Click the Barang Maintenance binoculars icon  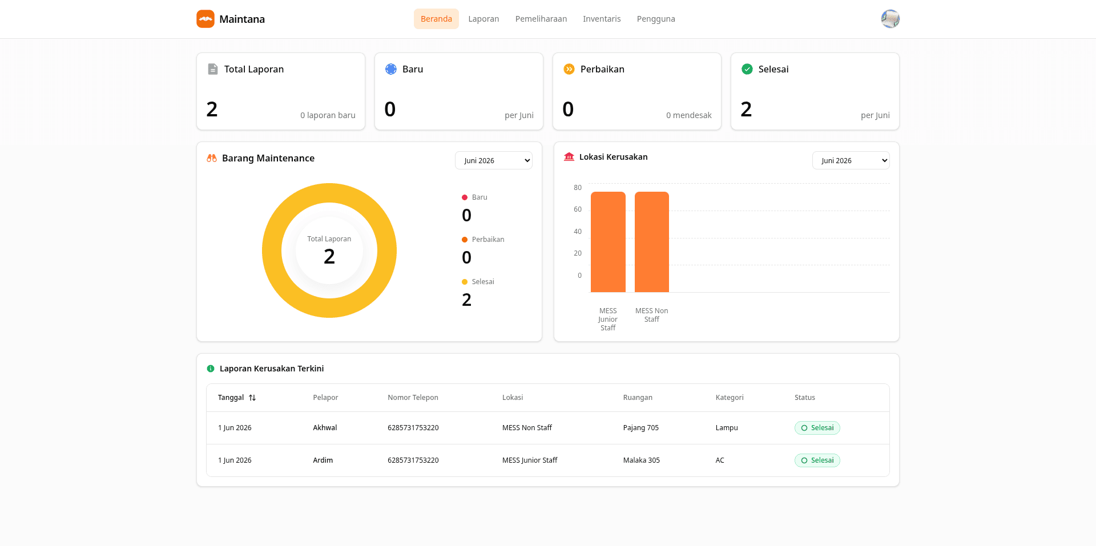pyautogui.click(x=212, y=158)
